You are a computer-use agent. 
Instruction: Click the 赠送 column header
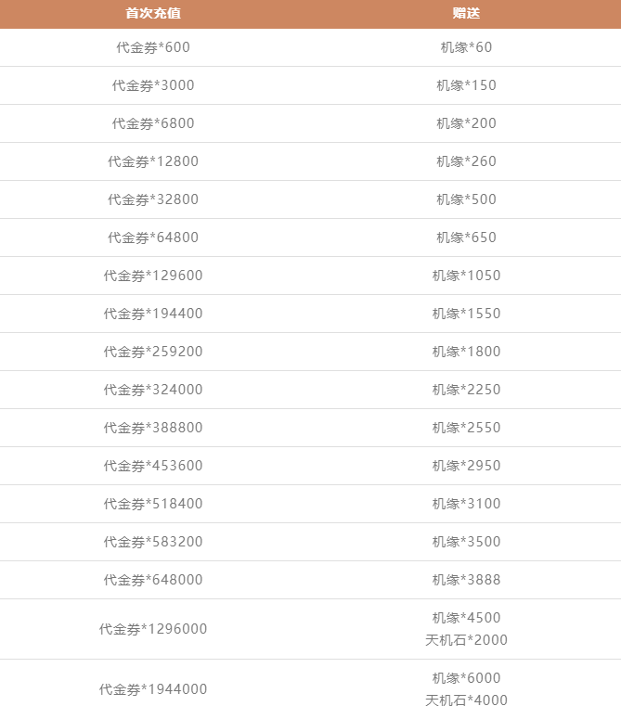pyautogui.click(x=466, y=13)
